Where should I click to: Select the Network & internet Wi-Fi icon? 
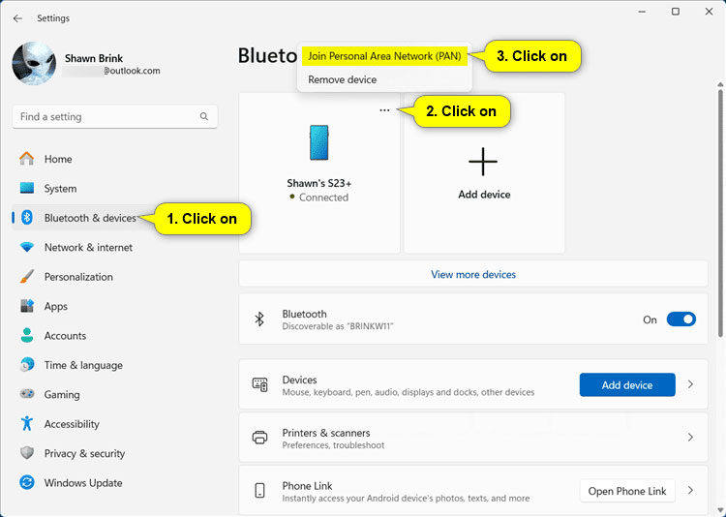tap(27, 247)
